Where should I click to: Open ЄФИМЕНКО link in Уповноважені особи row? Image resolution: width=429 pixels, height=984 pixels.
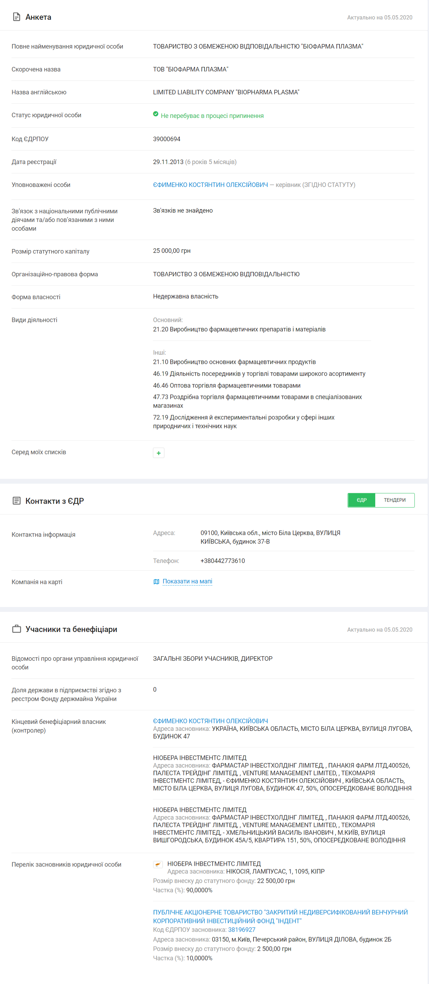pyautogui.click(x=210, y=185)
